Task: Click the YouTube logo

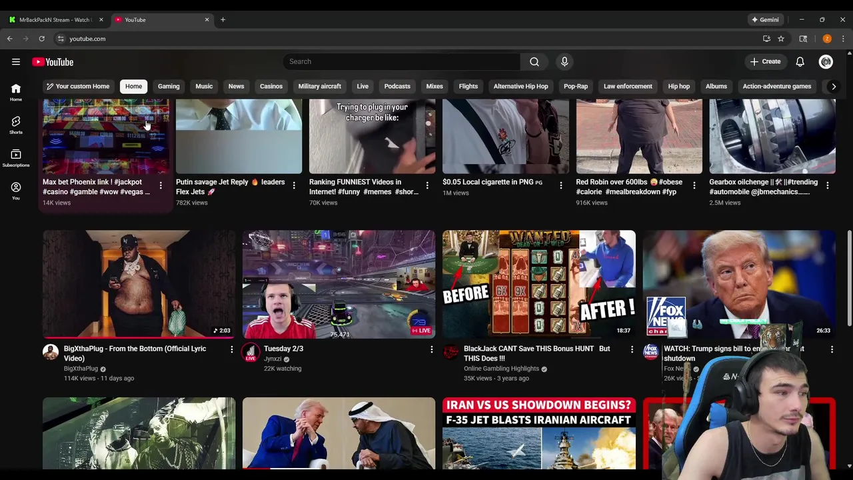Action: [53, 62]
